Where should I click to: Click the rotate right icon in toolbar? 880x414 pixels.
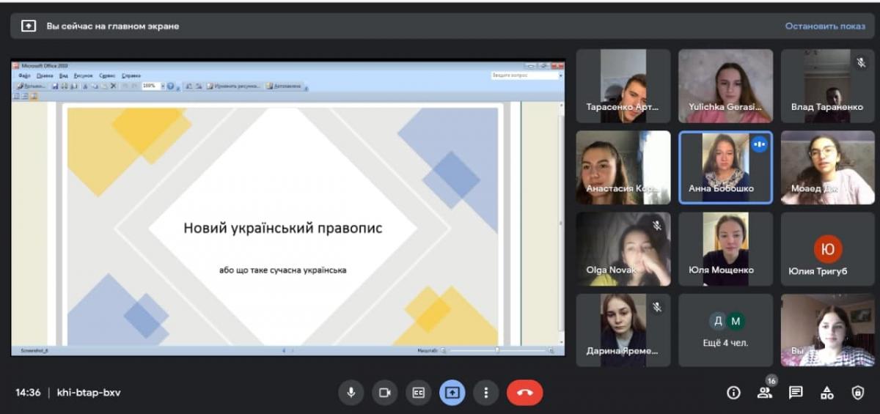pyautogui.click(x=199, y=86)
